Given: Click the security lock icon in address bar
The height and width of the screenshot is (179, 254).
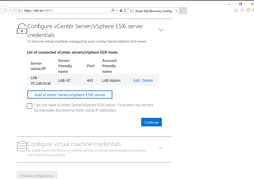Looking at the screenshot, I should pyautogui.click(x=121, y=11).
